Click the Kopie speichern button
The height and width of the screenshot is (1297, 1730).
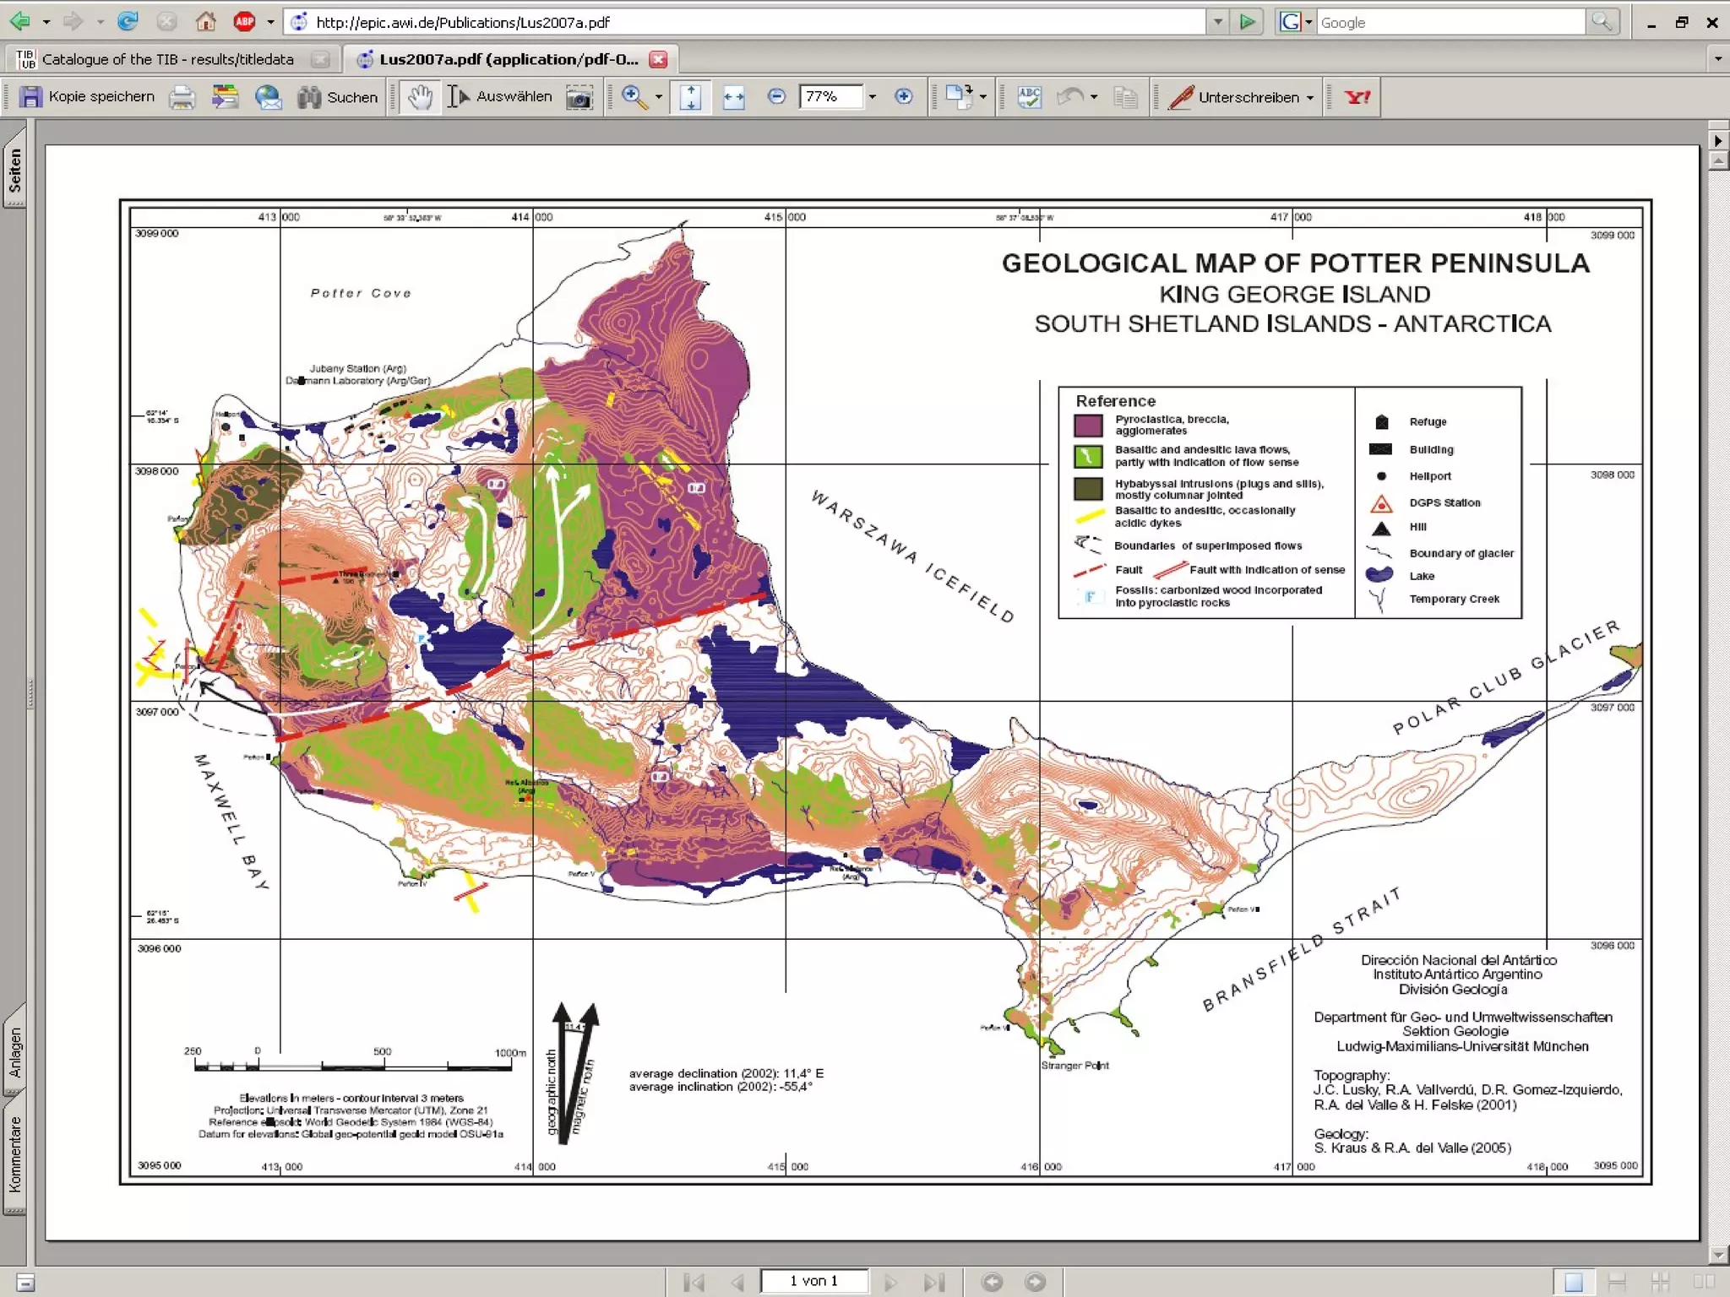point(87,97)
